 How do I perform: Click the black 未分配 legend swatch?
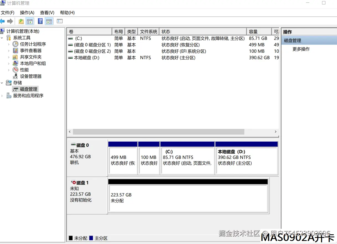click(x=71, y=238)
